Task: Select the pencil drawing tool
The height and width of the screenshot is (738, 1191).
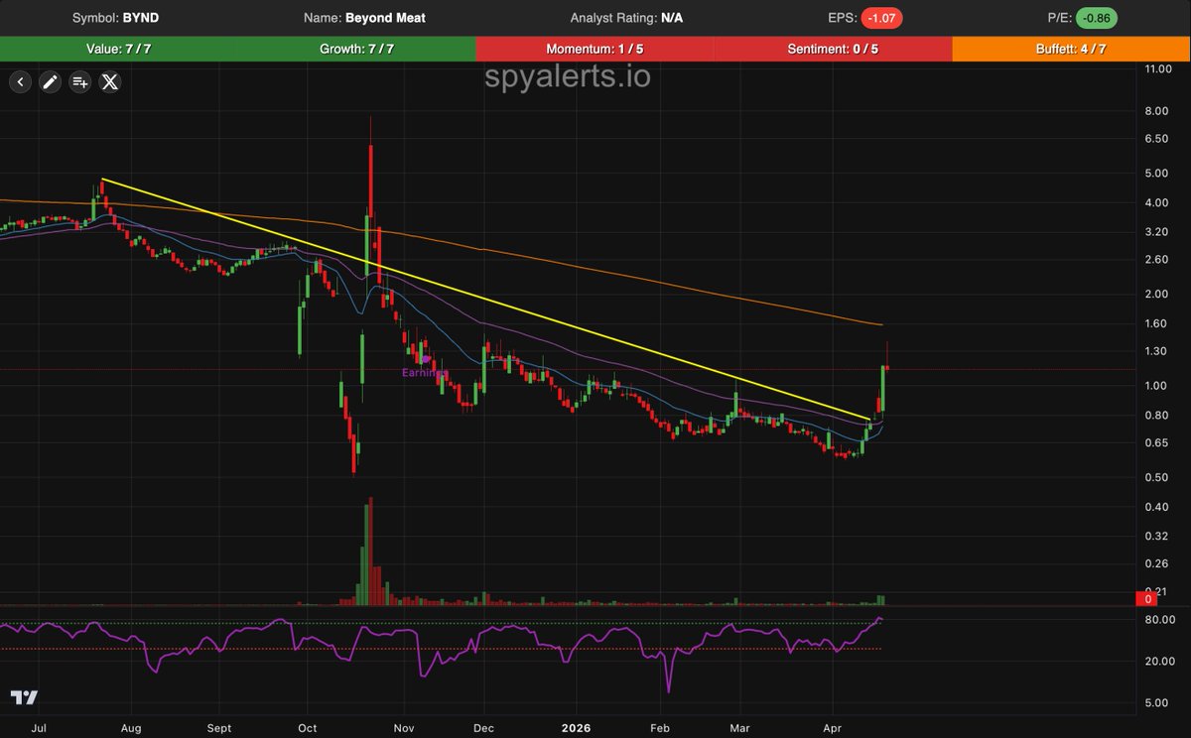Action: click(50, 82)
